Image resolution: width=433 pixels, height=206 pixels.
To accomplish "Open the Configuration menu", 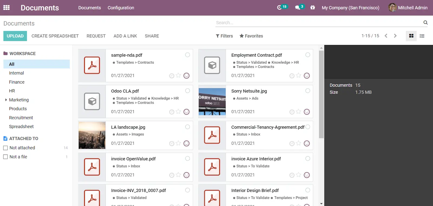I will 121,8.
